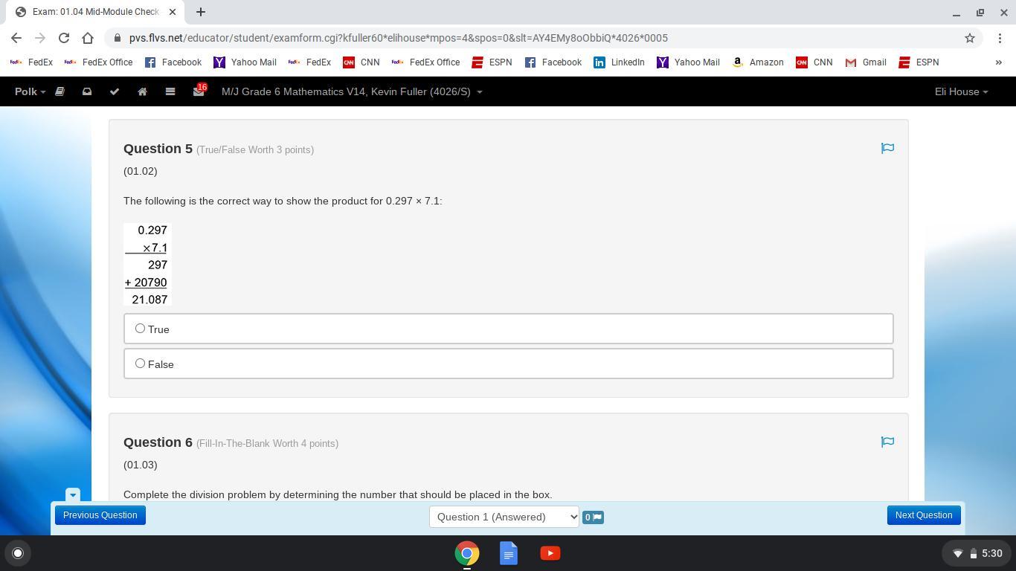This screenshot has height=571, width=1016.
Task: Open YouTube from the shelf
Action: (x=550, y=553)
